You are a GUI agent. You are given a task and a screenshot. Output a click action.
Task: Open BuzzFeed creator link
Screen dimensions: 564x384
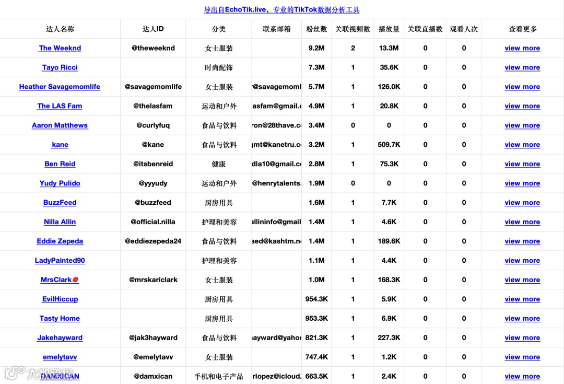click(x=60, y=203)
